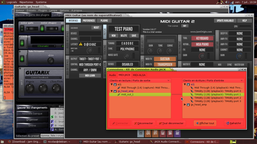This screenshot has width=257, height=144.
Task: Collapse the a2j node in output ports
Action: point(111,84)
